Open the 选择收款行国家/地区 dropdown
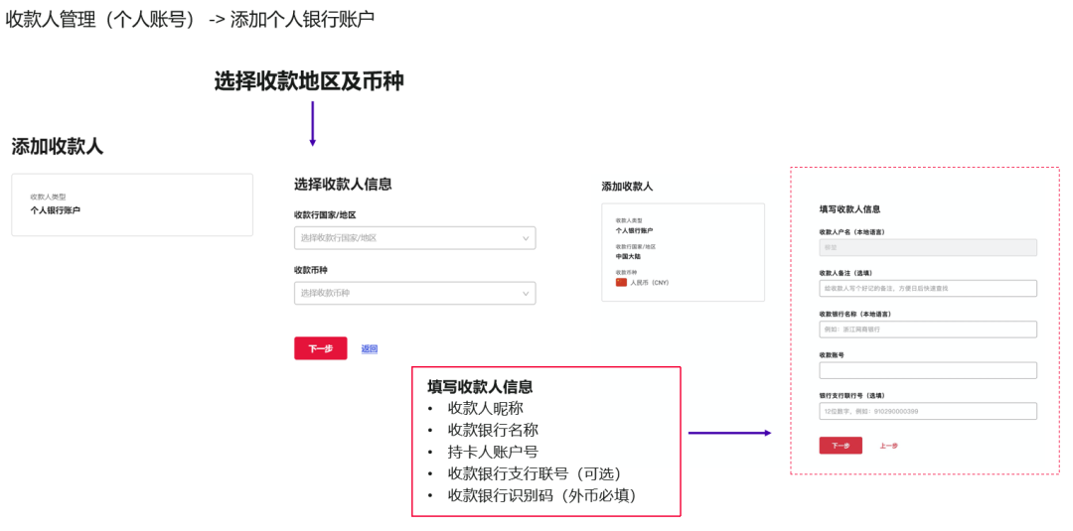Image resolution: width=1073 pixels, height=531 pixels. pos(414,238)
